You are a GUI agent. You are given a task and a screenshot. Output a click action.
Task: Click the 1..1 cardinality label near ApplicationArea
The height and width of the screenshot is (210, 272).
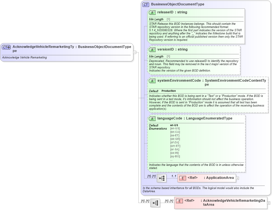pyautogui.click(x=173, y=176)
